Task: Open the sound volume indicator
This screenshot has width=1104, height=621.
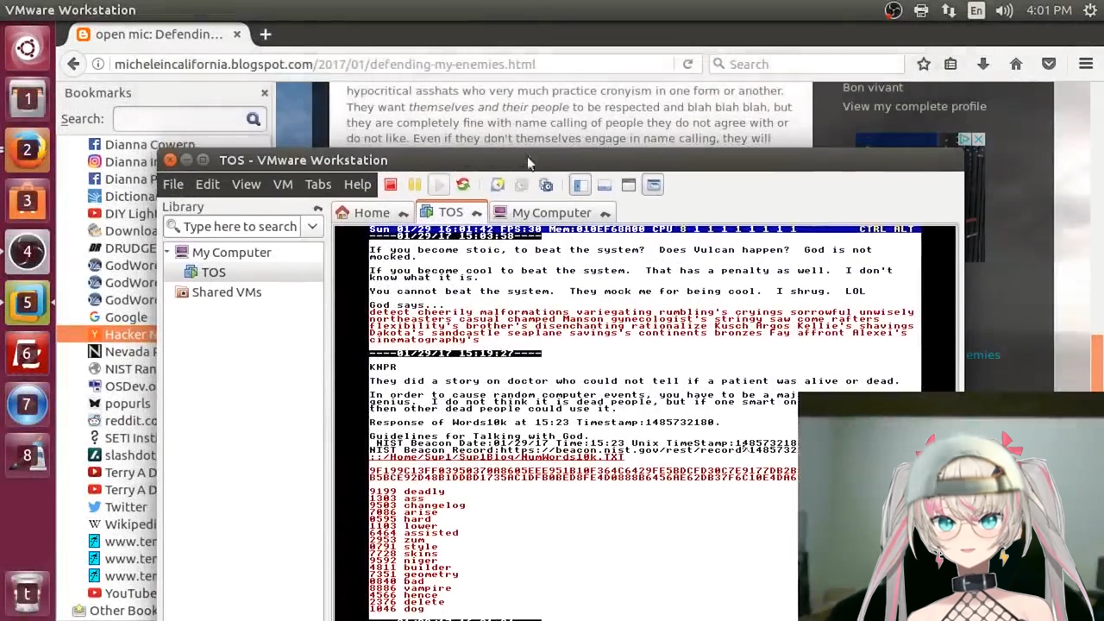Action: click(x=1004, y=10)
